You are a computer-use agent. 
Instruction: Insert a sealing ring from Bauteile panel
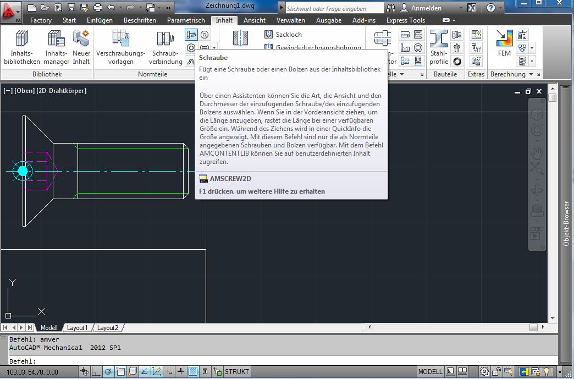click(457, 61)
